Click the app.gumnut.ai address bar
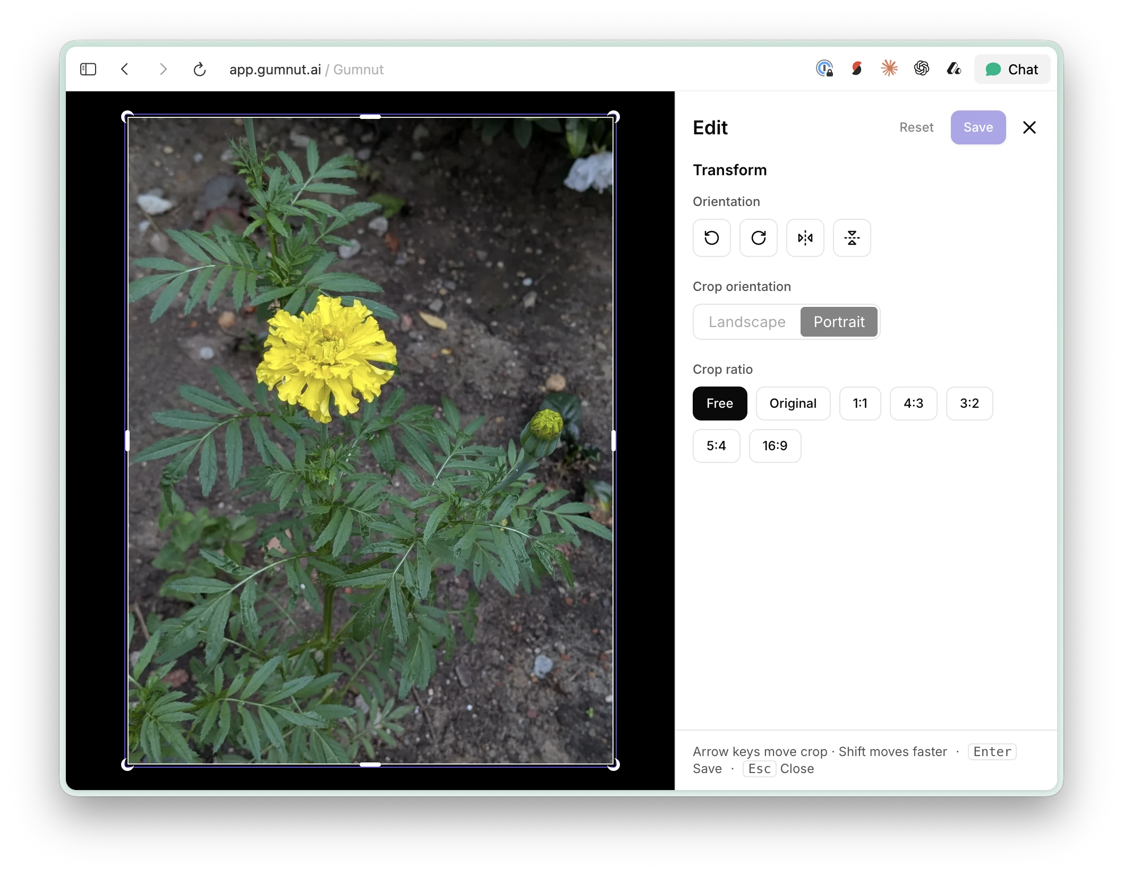This screenshot has height=875, width=1123. (307, 70)
